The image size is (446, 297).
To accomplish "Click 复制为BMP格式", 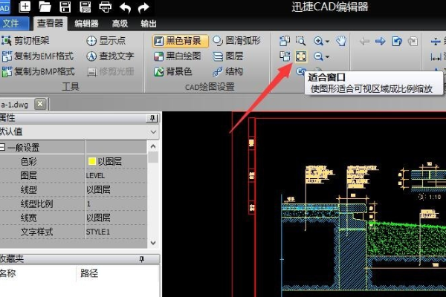I will point(38,71).
